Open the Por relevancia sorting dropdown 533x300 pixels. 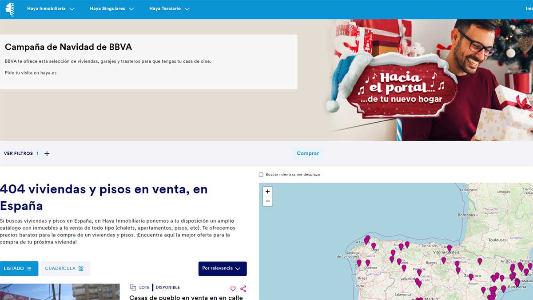click(222, 268)
